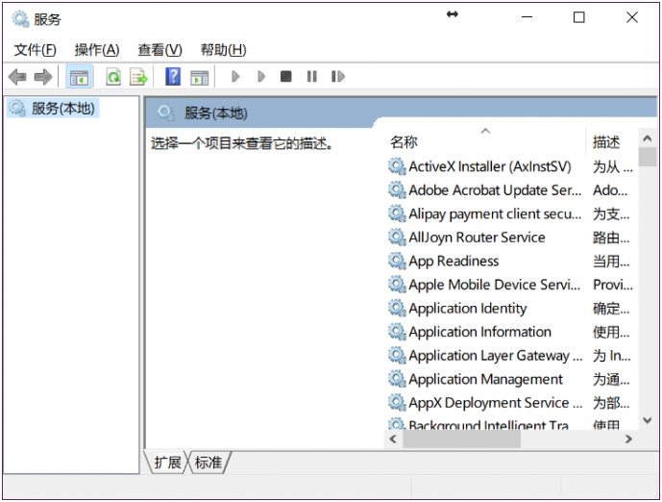Click gear icon beside Application Identity
This screenshot has height=502, width=662.
397,309
